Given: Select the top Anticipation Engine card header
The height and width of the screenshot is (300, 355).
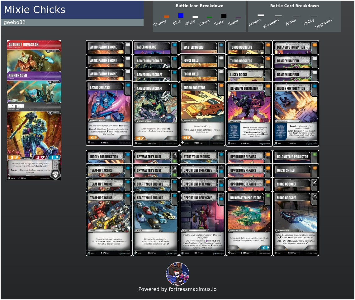Looking at the screenshot, I should 109,47.
